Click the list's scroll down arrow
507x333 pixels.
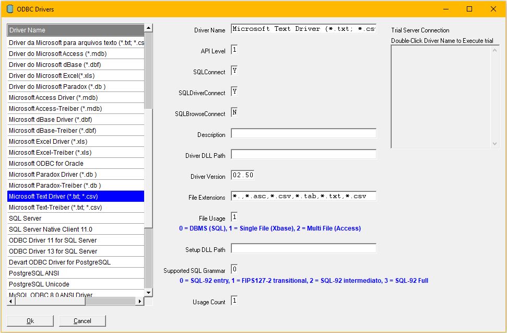point(148,293)
